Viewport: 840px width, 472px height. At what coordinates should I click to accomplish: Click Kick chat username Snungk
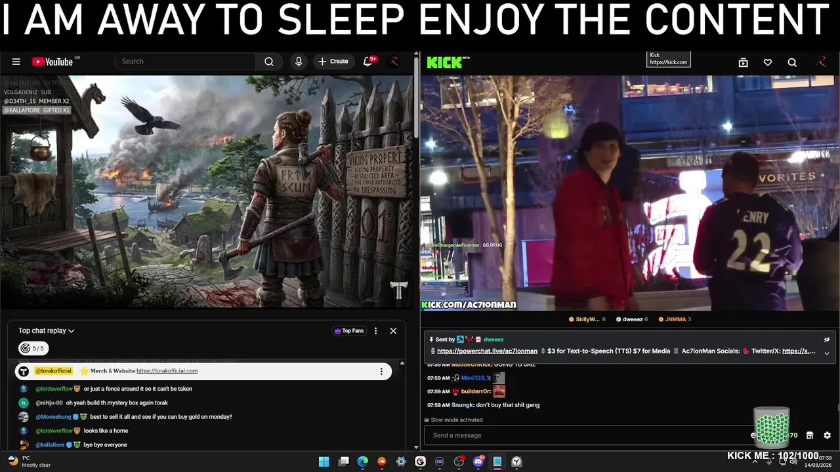click(x=462, y=405)
